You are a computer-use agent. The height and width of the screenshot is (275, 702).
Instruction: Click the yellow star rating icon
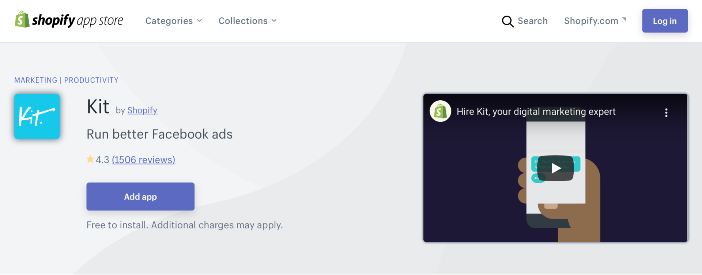pyautogui.click(x=90, y=159)
